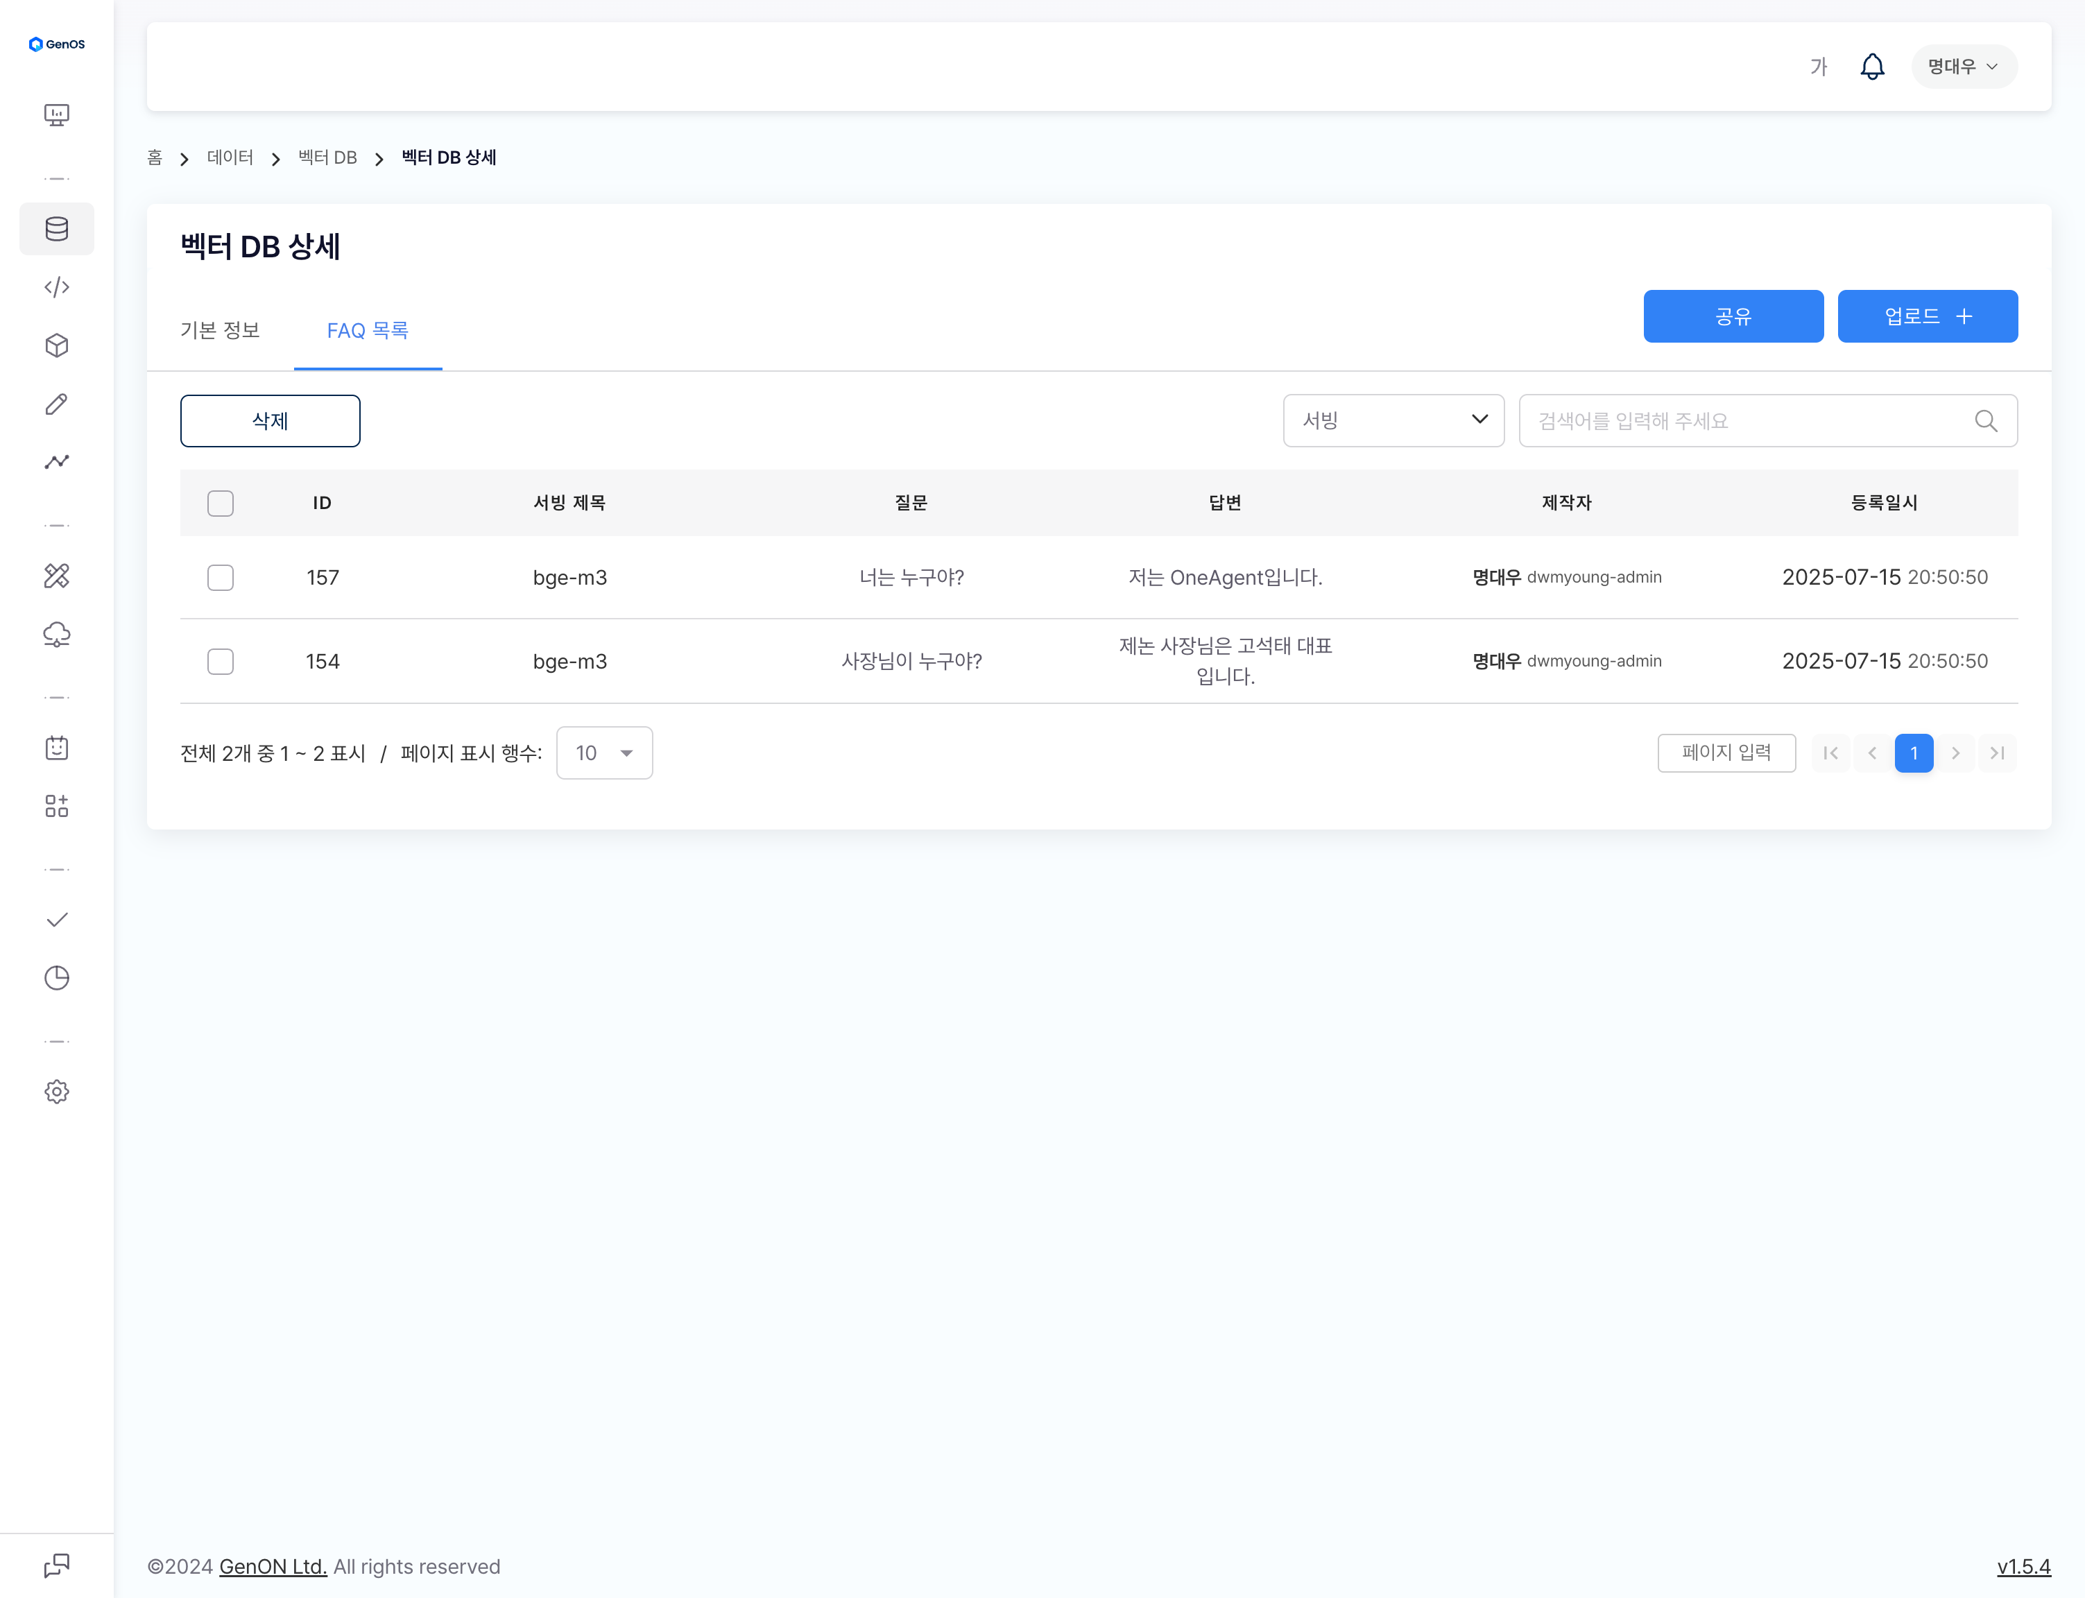Open the settings gear sidebar icon
Screen dimensions: 2085x1598
pyautogui.click(x=57, y=1091)
